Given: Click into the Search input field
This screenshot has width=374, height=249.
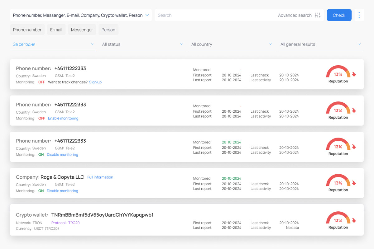Looking at the screenshot, I should click(x=215, y=15).
